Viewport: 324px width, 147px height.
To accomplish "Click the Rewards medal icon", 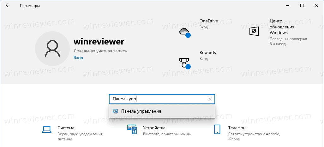I will (184, 63).
